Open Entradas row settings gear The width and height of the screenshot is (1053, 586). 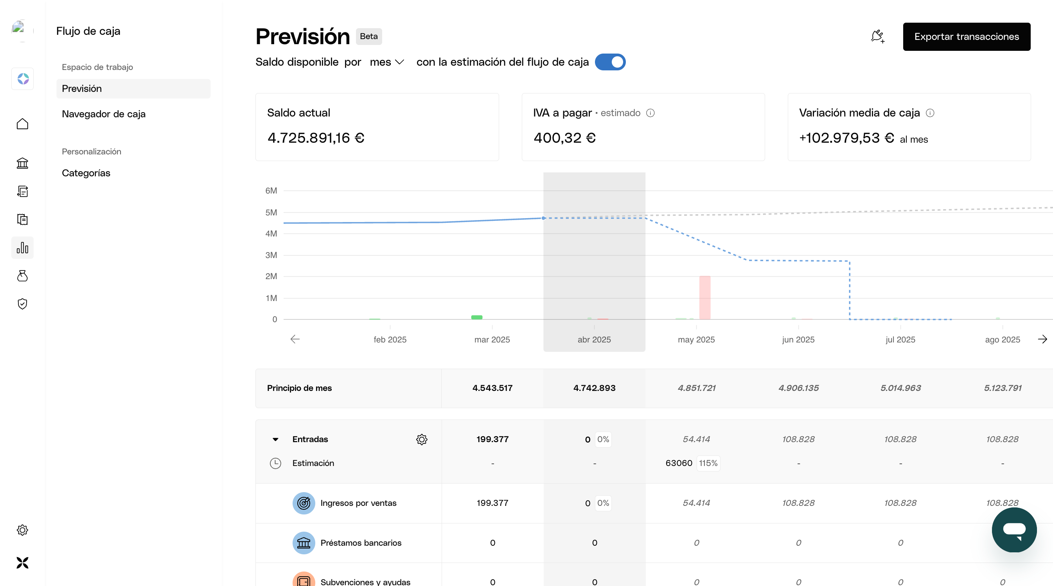[x=421, y=439]
